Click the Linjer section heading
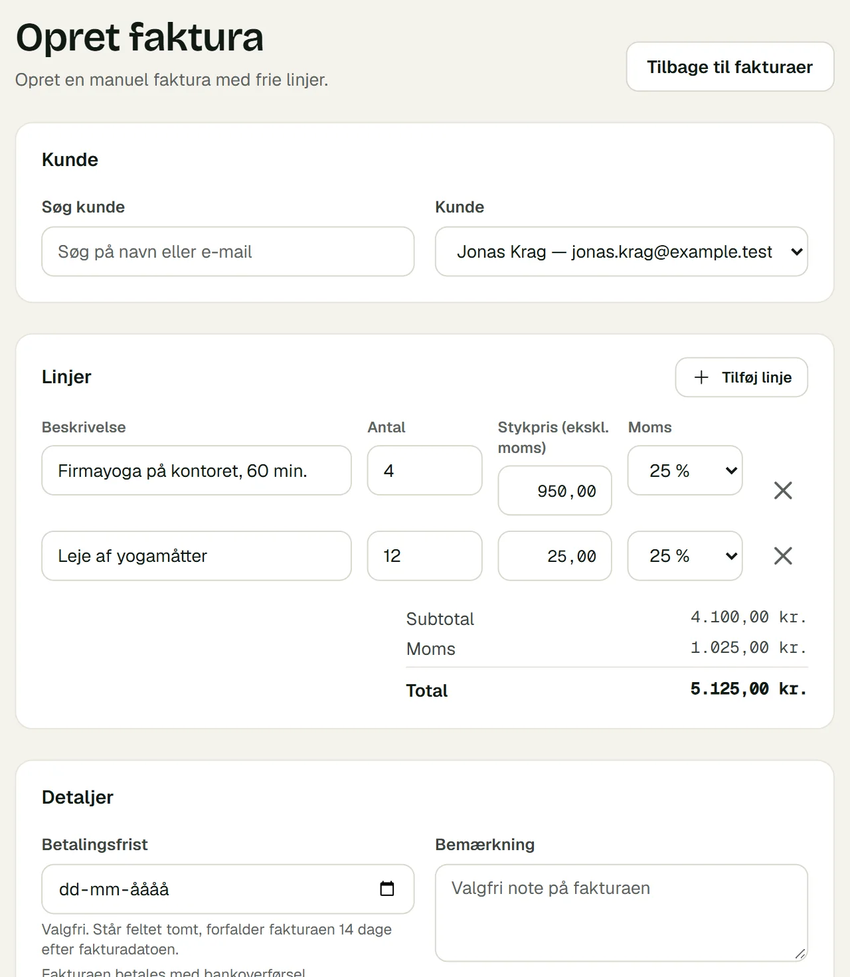The image size is (850, 977). [66, 377]
